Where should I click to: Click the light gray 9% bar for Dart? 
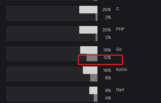point(93,90)
